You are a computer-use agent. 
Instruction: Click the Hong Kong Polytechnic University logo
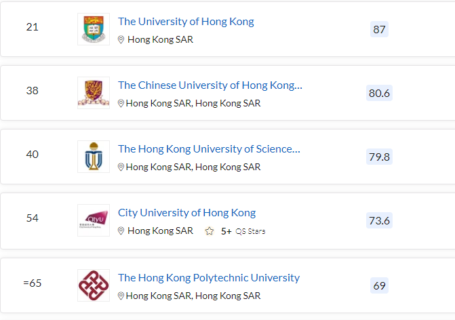coord(94,285)
